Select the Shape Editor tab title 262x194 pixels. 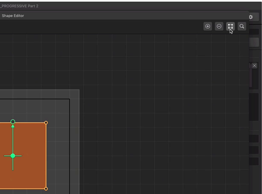13,16
